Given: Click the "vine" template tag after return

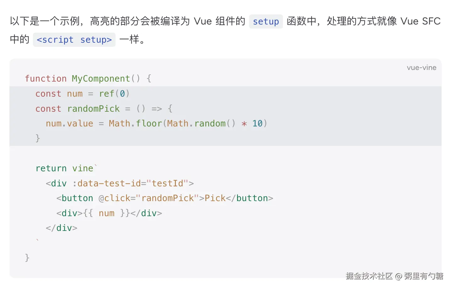Looking at the screenshot, I should click(83, 168).
